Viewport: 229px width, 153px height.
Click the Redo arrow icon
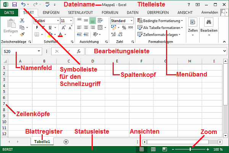[x=35, y=5]
